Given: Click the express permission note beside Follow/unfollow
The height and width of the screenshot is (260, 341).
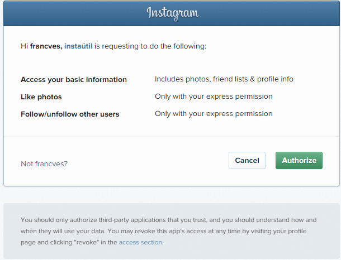Looking at the screenshot, I should (214, 114).
